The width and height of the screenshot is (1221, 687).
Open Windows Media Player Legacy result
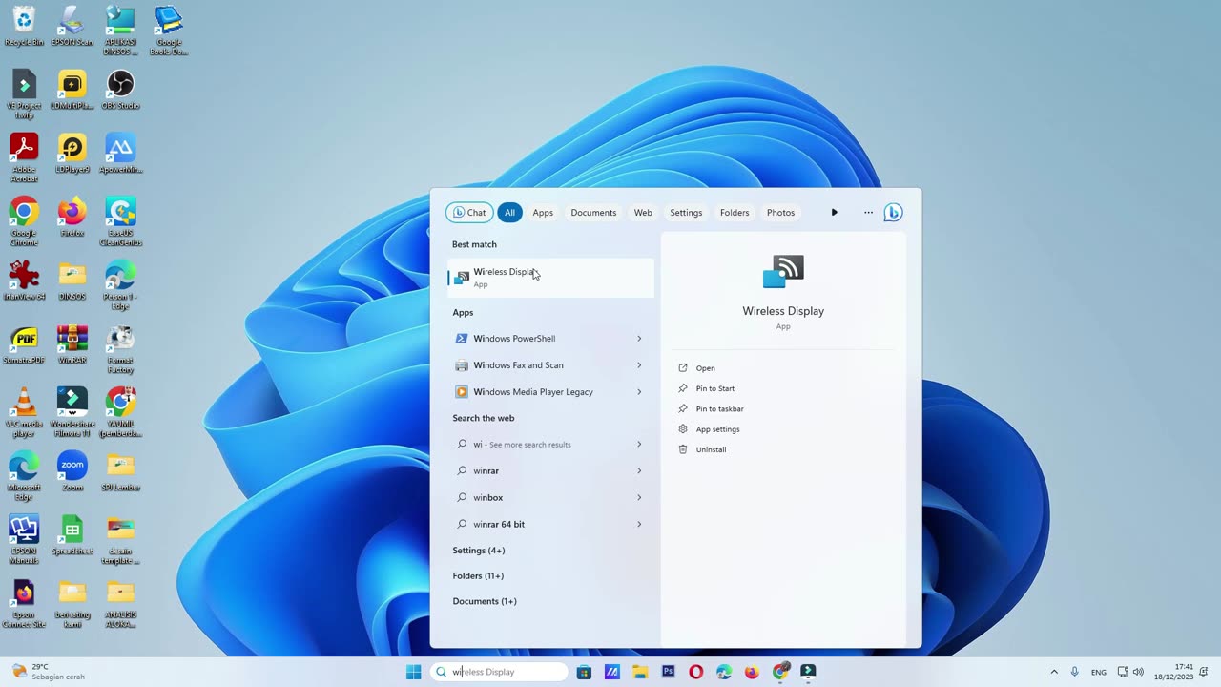coord(550,392)
